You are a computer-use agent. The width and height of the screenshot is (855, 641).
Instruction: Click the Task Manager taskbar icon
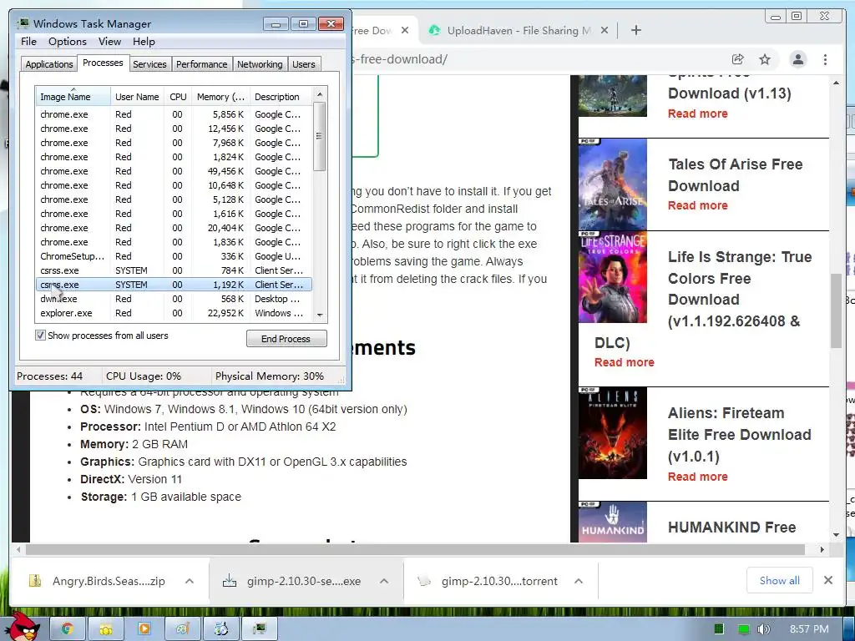(x=260, y=629)
